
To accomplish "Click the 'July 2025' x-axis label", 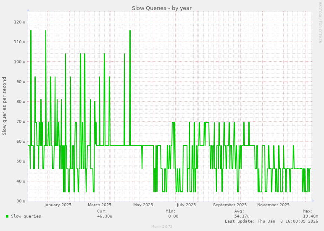I will [186, 205].
